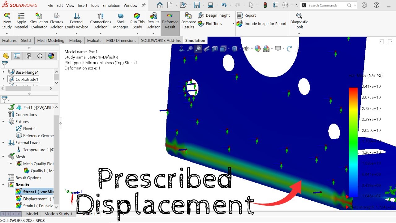Click the Zoom to Area icon
The width and height of the screenshot is (396, 223).
pos(198,49)
